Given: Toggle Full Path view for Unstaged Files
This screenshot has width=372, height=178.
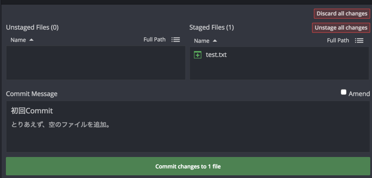Looking at the screenshot, I should [x=154, y=39].
